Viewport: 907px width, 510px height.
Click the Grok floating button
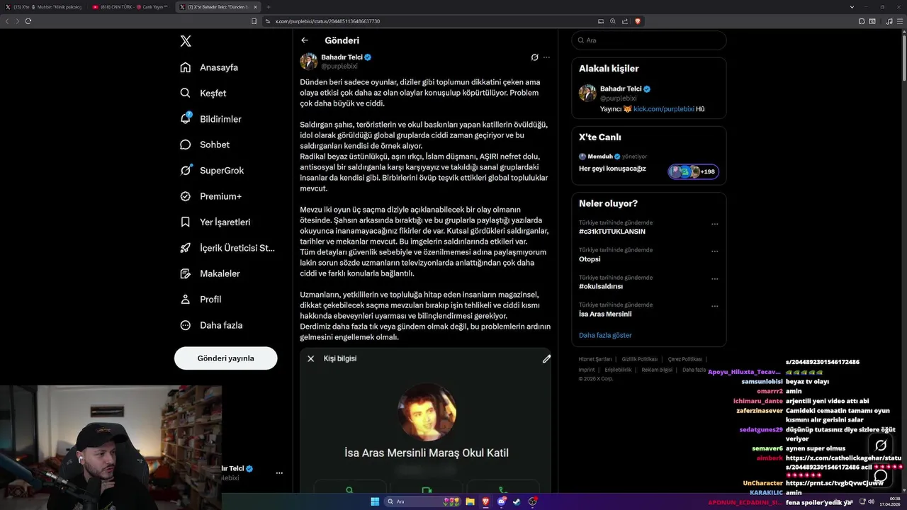tap(881, 446)
